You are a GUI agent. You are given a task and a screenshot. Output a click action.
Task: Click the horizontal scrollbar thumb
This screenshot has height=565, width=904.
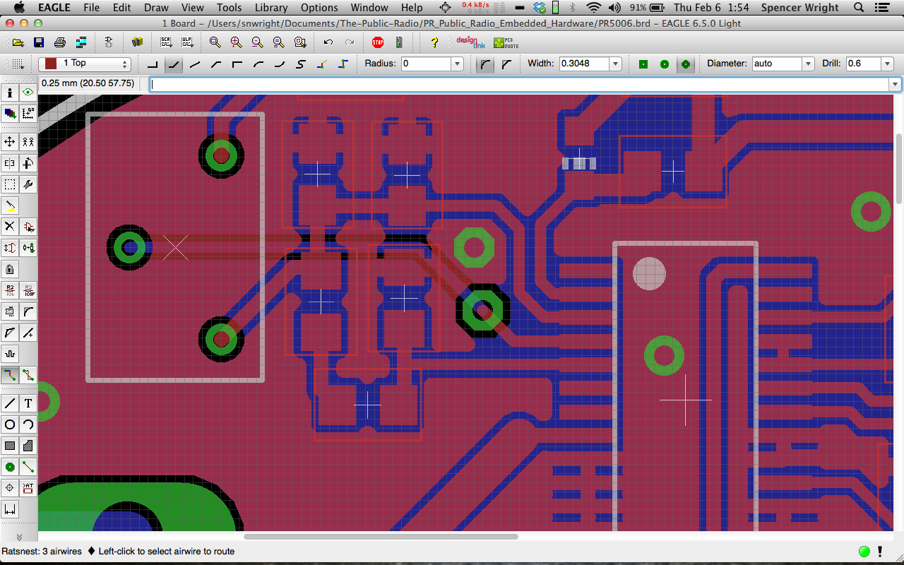pyautogui.click(x=381, y=537)
